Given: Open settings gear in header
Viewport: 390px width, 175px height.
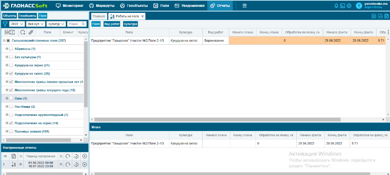Looking at the screenshot, I should coord(349,6).
